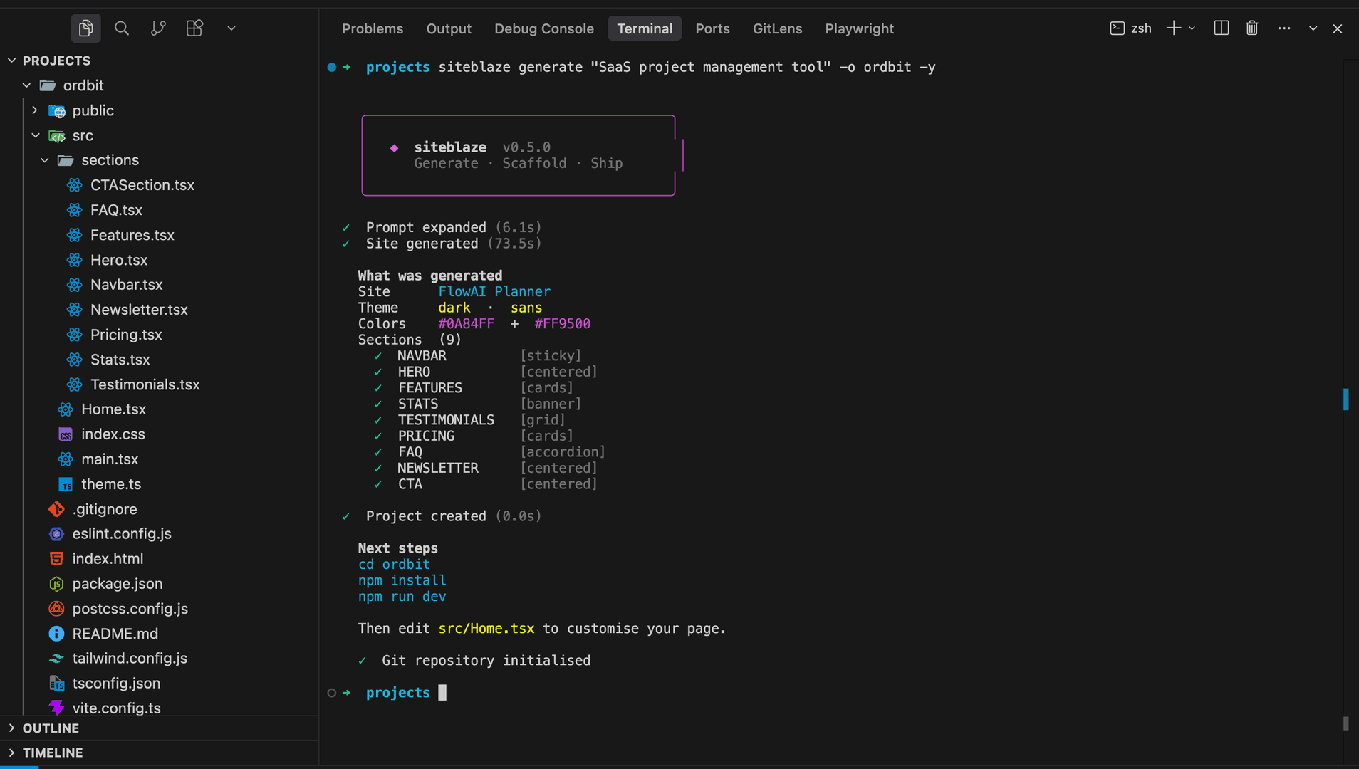Screen dimensions: 1359x769
Task: Kill terminal with the trash icon
Action: [1252, 28]
